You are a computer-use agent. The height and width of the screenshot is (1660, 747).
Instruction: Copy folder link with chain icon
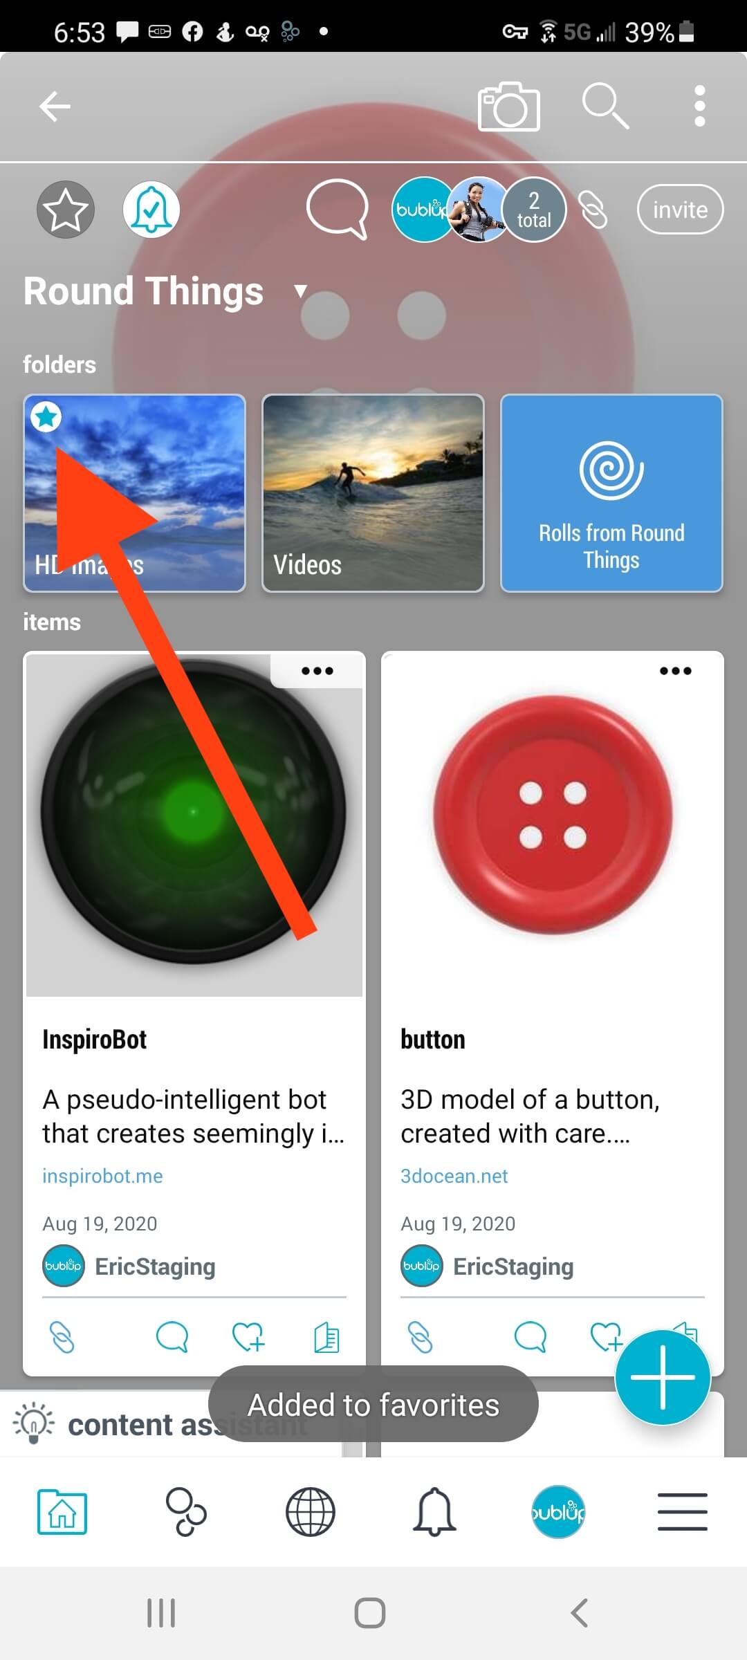point(593,210)
